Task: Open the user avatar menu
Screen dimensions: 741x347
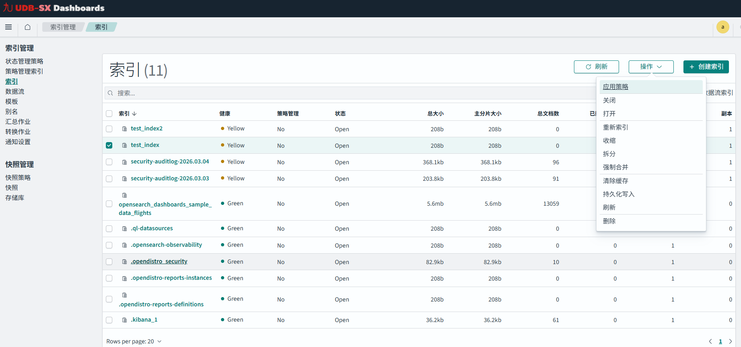Action: (x=722, y=27)
